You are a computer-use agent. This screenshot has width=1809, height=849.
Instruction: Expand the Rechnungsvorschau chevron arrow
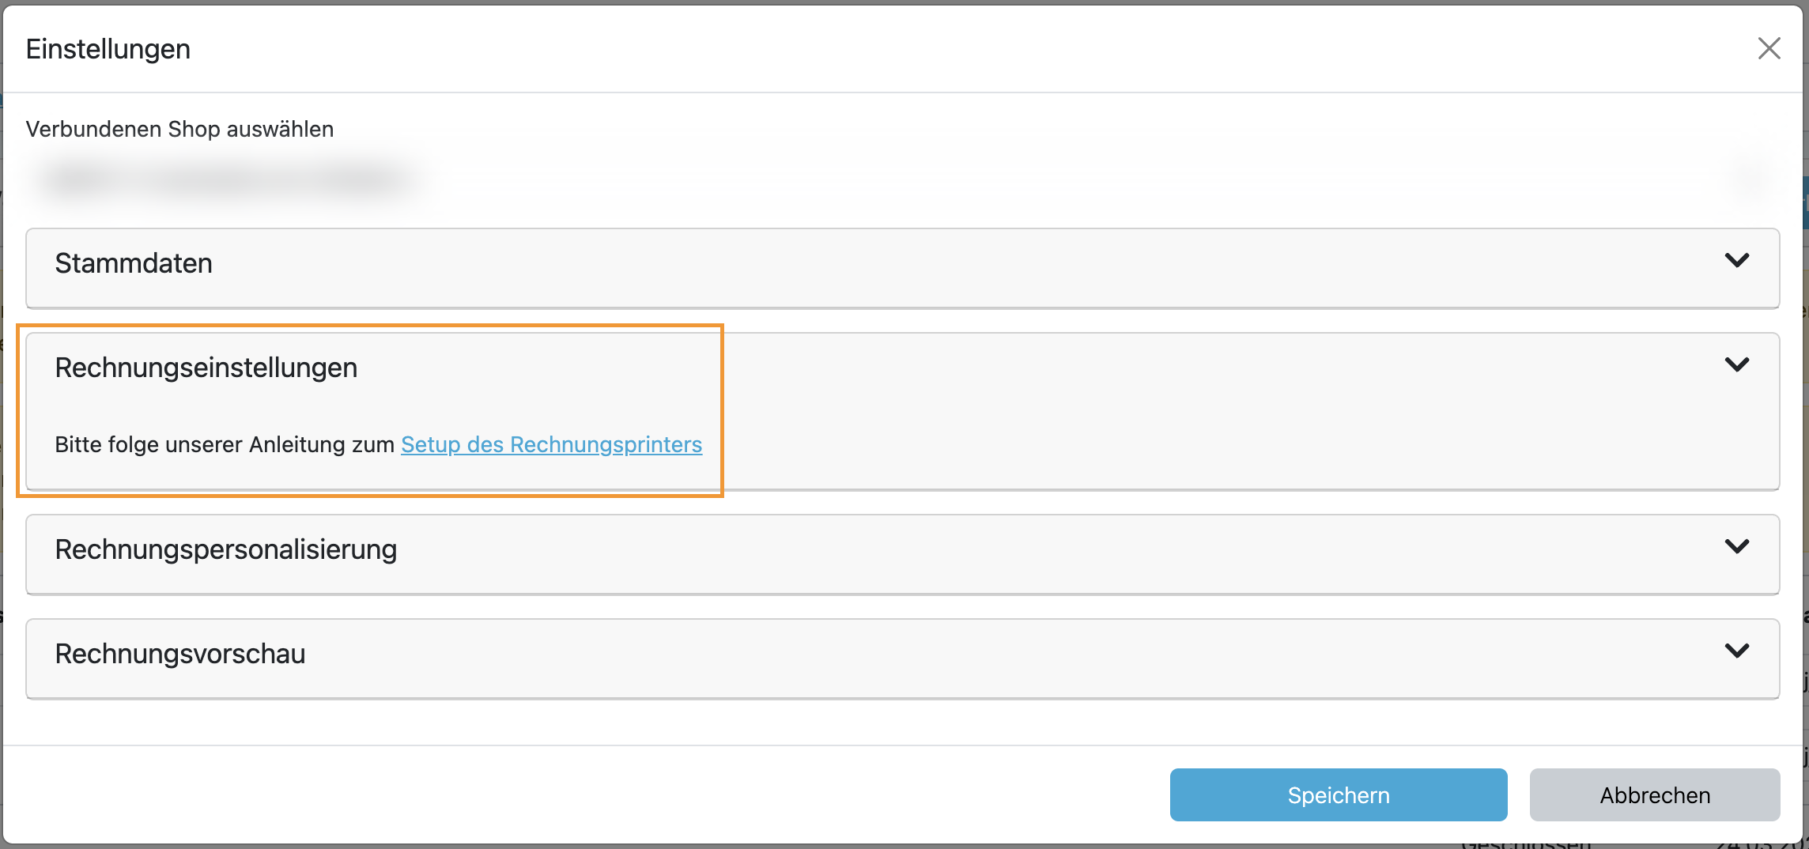[x=1736, y=651]
